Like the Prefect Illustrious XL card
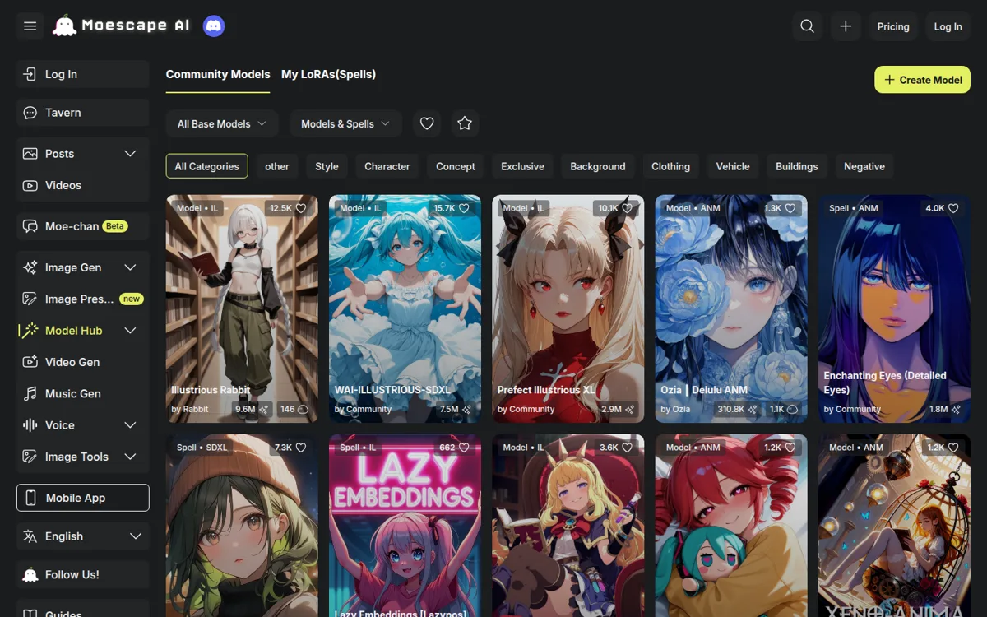The width and height of the screenshot is (987, 617). click(x=628, y=208)
